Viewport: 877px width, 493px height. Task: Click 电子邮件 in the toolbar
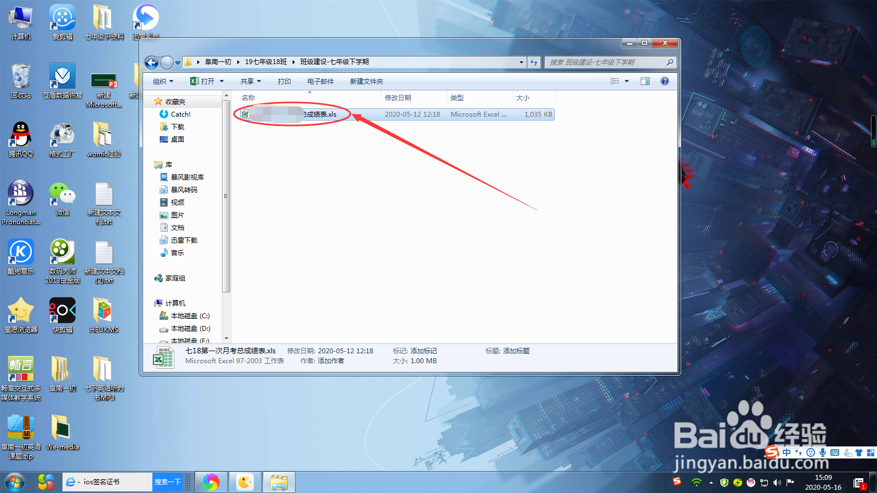(x=321, y=81)
